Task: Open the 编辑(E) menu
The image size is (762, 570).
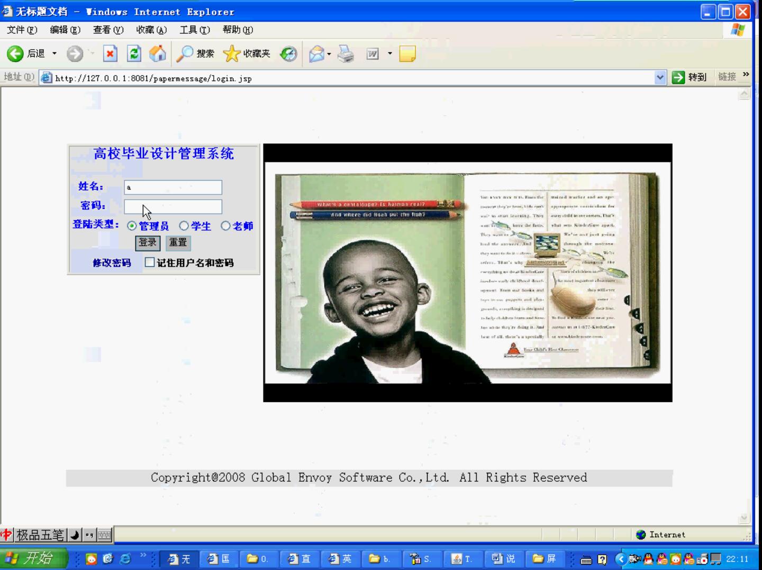Action: tap(65, 30)
